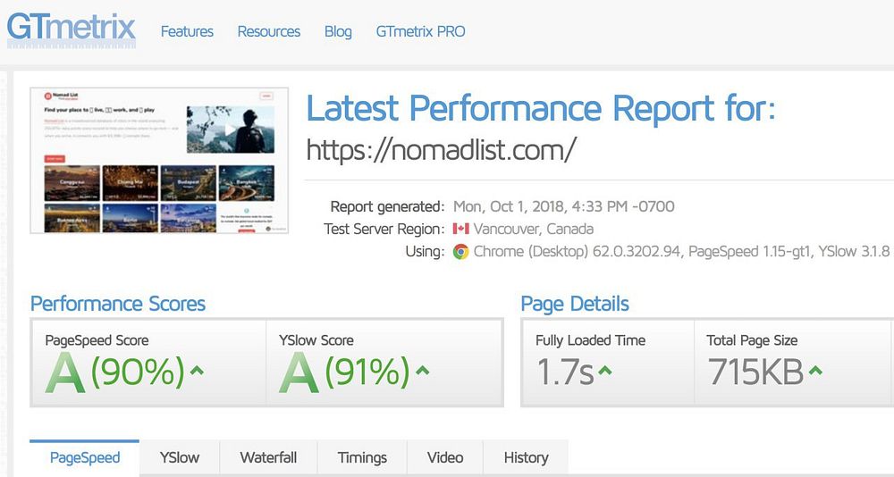This screenshot has width=894, height=477.
Task: Open the Video tab
Action: click(445, 457)
